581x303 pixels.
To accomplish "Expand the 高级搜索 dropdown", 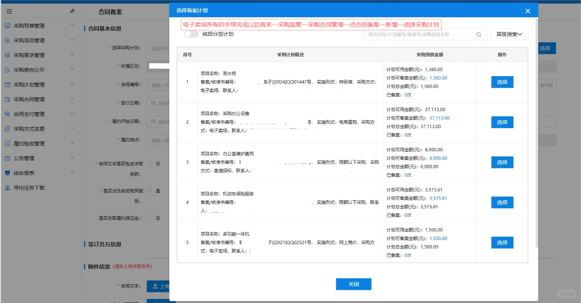I will coord(508,34).
